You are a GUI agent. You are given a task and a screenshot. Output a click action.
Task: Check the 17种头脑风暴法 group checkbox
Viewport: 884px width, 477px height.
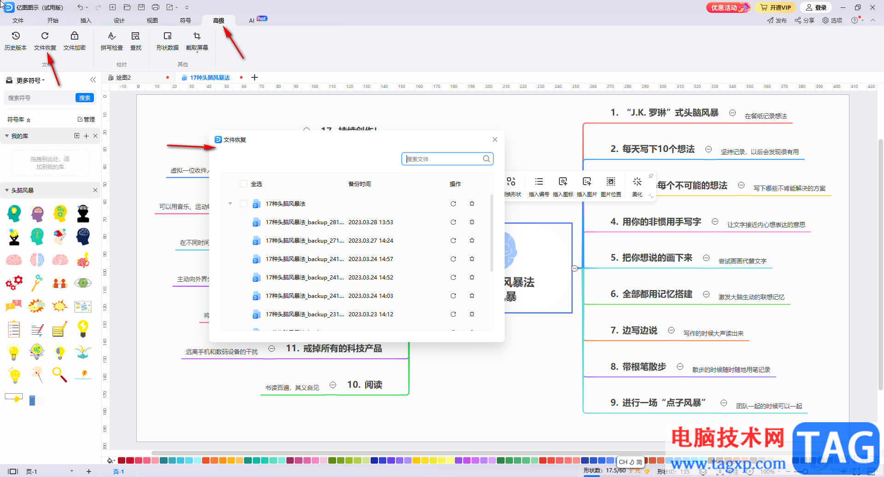(x=244, y=204)
